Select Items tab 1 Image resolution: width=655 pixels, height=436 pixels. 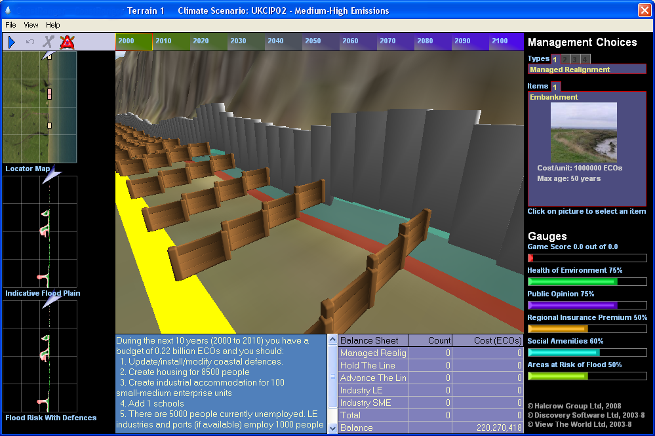pyautogui.click(x=555, y=87)
